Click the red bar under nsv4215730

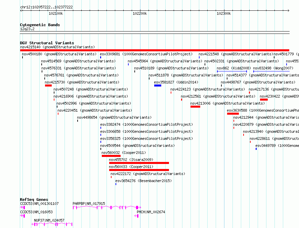click(48, 85)
